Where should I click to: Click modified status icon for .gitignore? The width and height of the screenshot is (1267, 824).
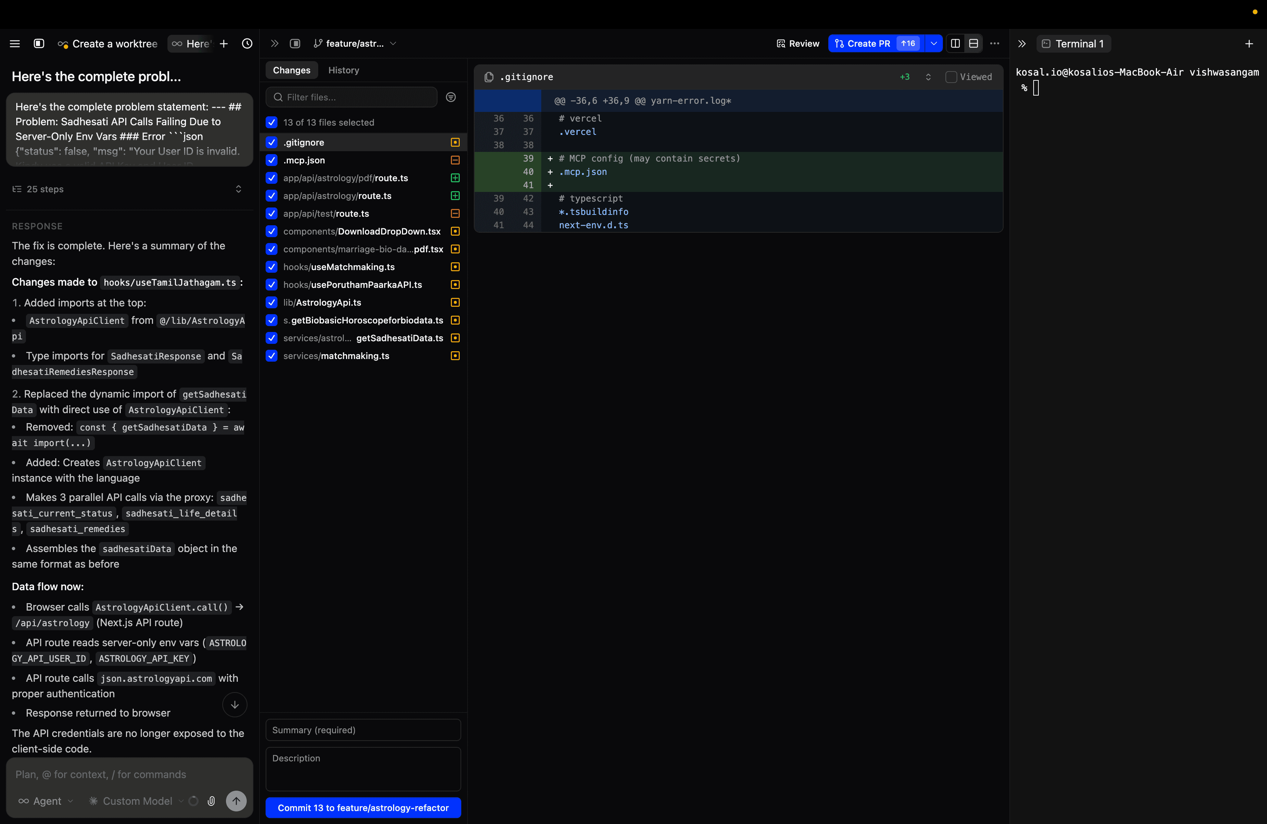455,143
